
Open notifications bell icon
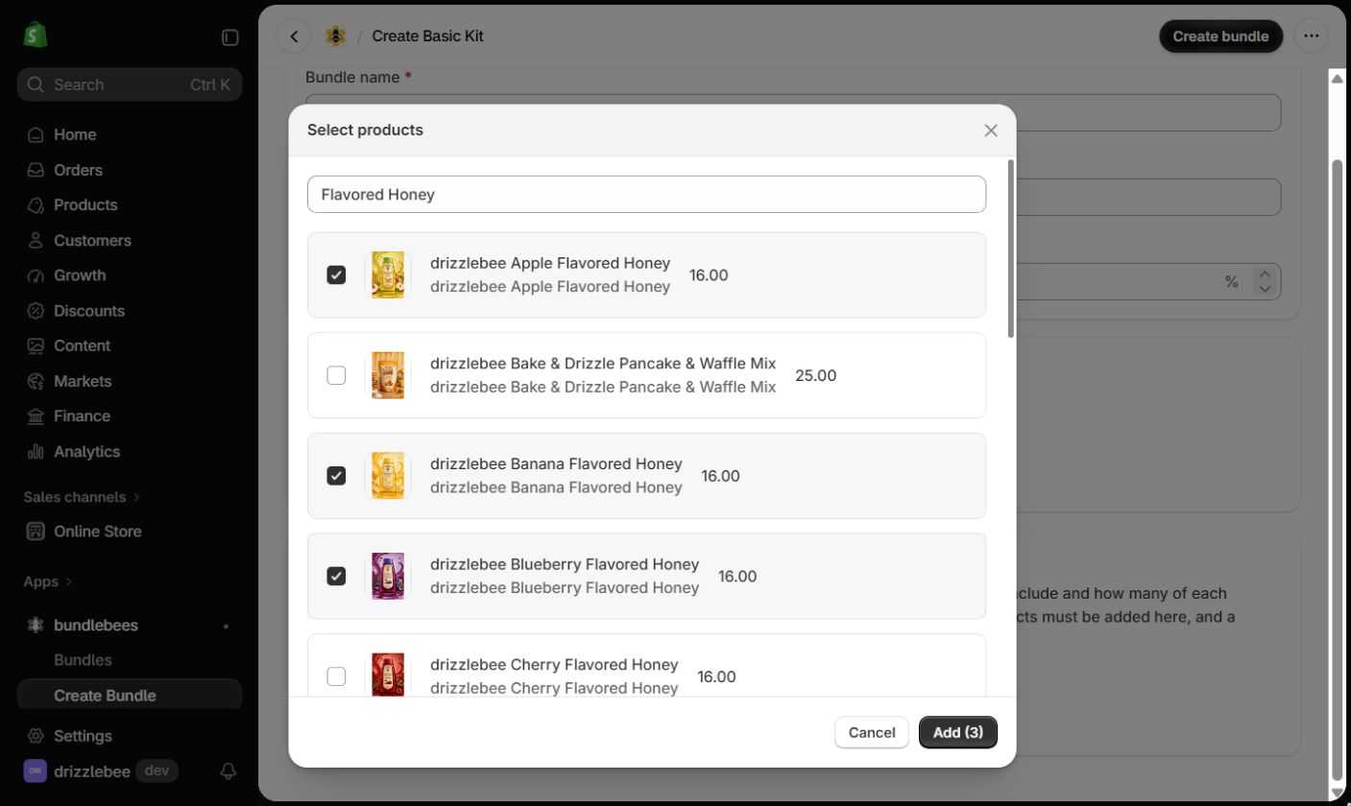tap(229, 770)
